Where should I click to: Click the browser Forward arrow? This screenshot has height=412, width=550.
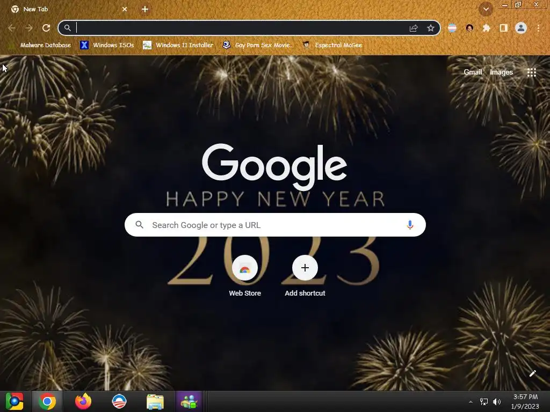(x=29, y=28)
